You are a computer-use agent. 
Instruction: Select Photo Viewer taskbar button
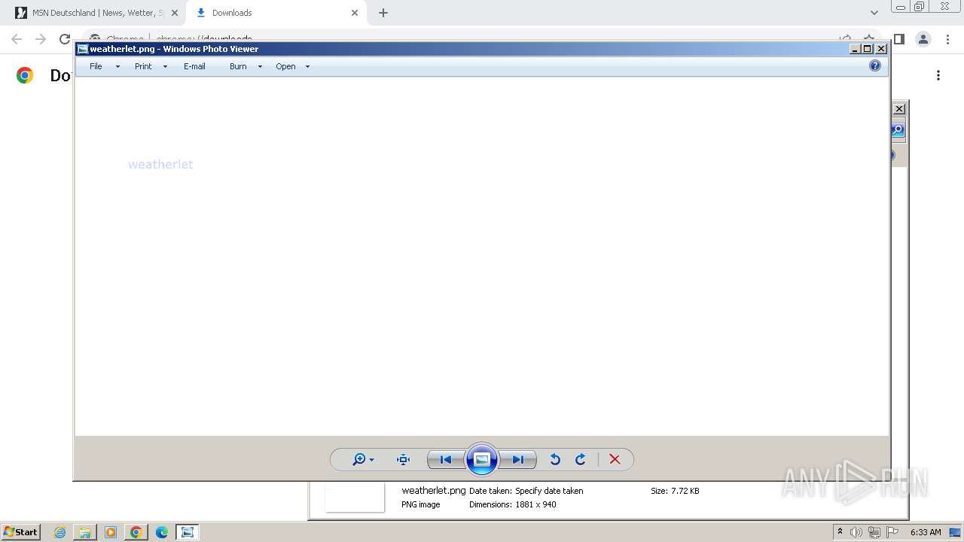click(x=188, y=532)
